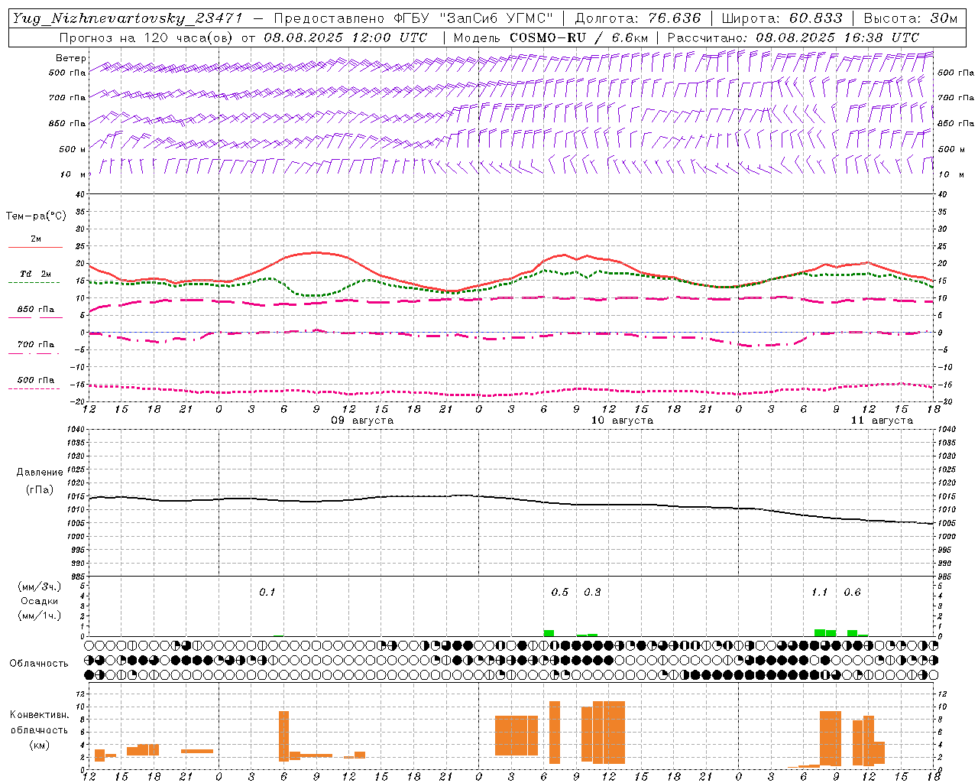This screenshot has width=978, height=783.
Task: Select the Тем-ра(°C) panel label
Action: tap(36, 216)
